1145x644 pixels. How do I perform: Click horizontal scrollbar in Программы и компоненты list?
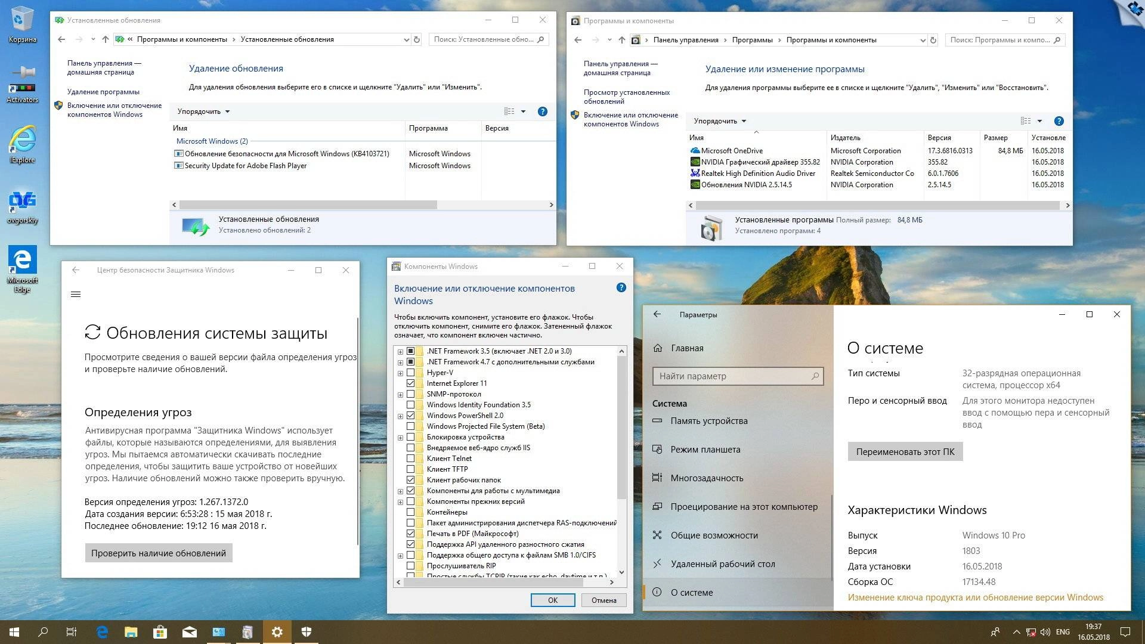coord(877,205)
